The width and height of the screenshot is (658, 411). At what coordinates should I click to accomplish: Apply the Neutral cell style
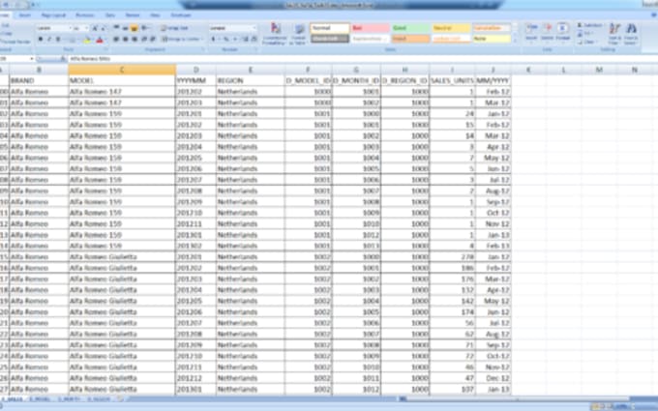[x=451, y=28]
